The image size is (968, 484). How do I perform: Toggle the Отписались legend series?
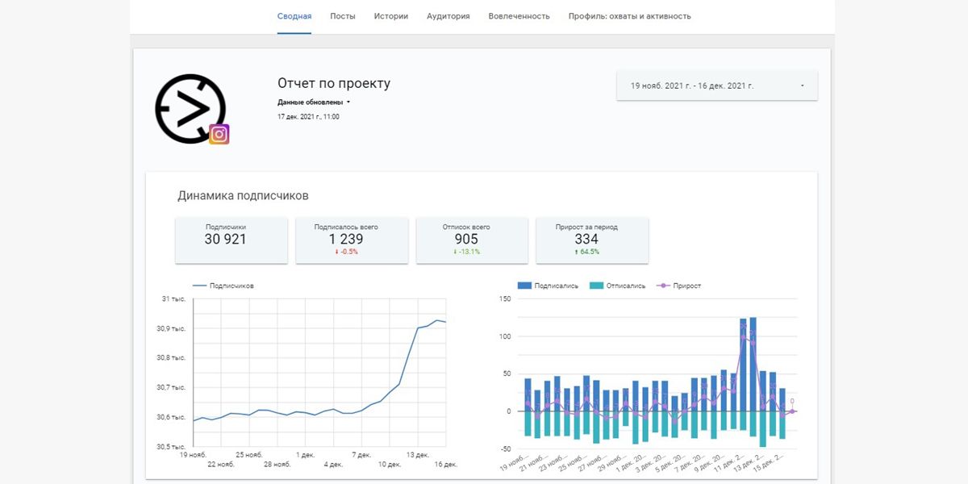point(617,286)
